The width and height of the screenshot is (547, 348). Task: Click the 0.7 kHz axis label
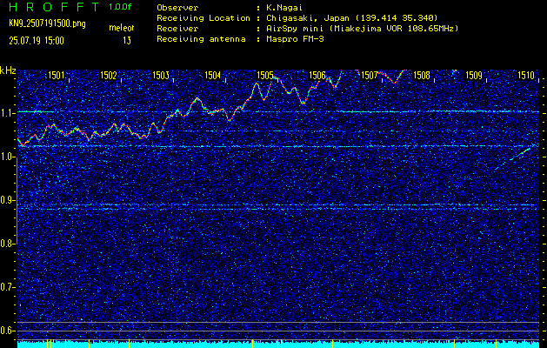(7, 287)
